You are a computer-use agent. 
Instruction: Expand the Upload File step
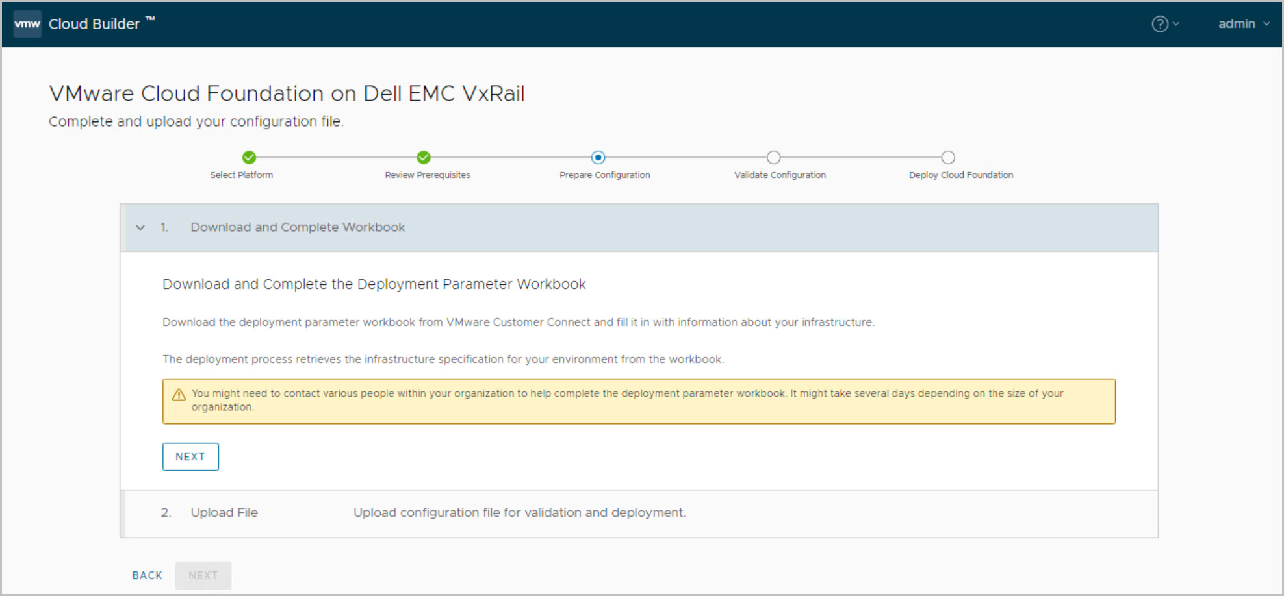(224, 512)
